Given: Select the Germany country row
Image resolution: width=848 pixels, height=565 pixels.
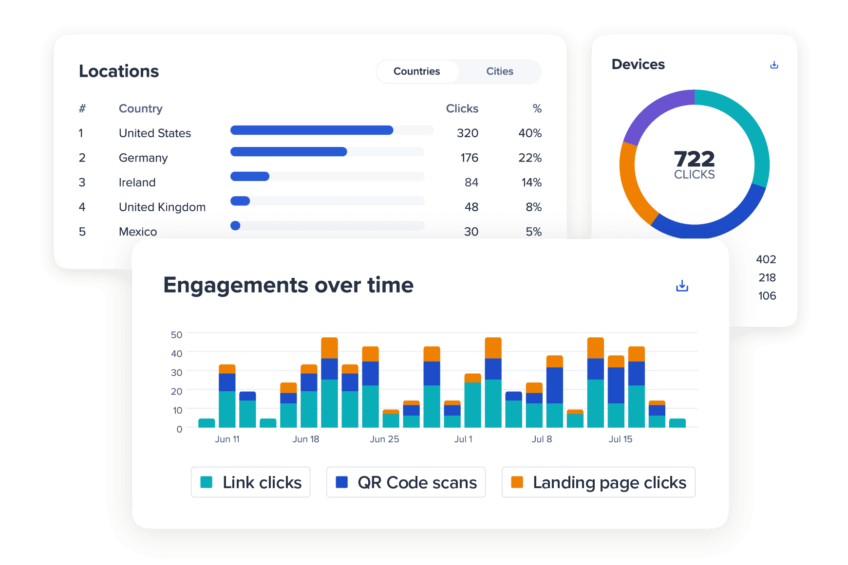Looking at the screenshot, I should click(x=310, y=158).
